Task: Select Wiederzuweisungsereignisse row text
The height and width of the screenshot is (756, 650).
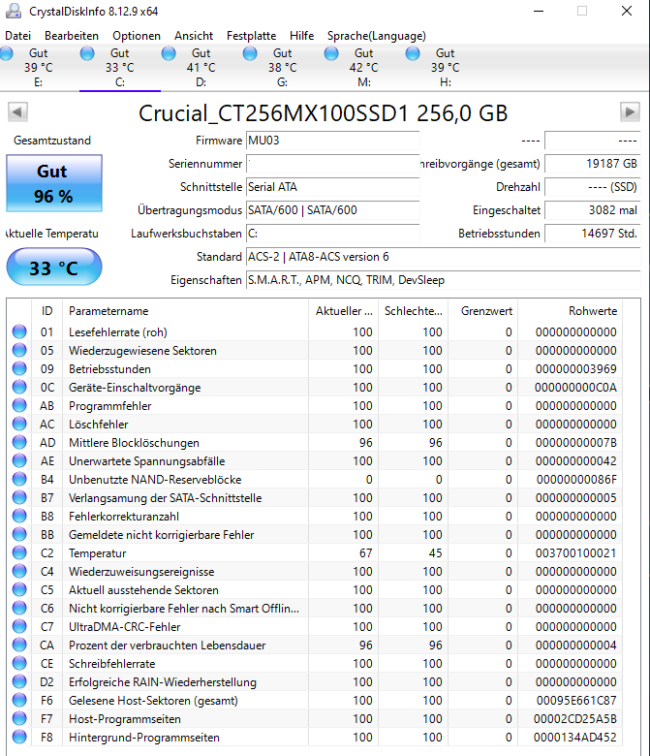Action: point(141,571)
